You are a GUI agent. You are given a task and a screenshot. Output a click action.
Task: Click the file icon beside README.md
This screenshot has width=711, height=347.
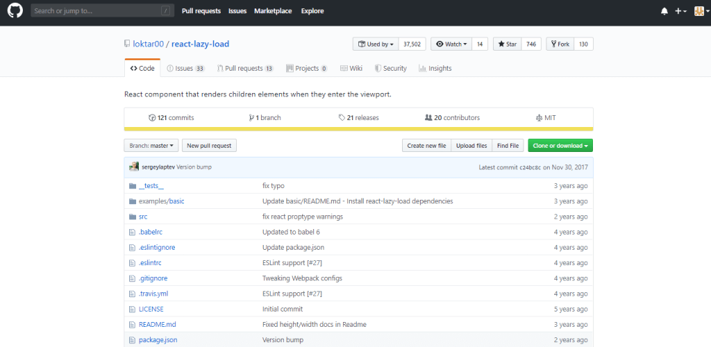[x=133, y=324]
